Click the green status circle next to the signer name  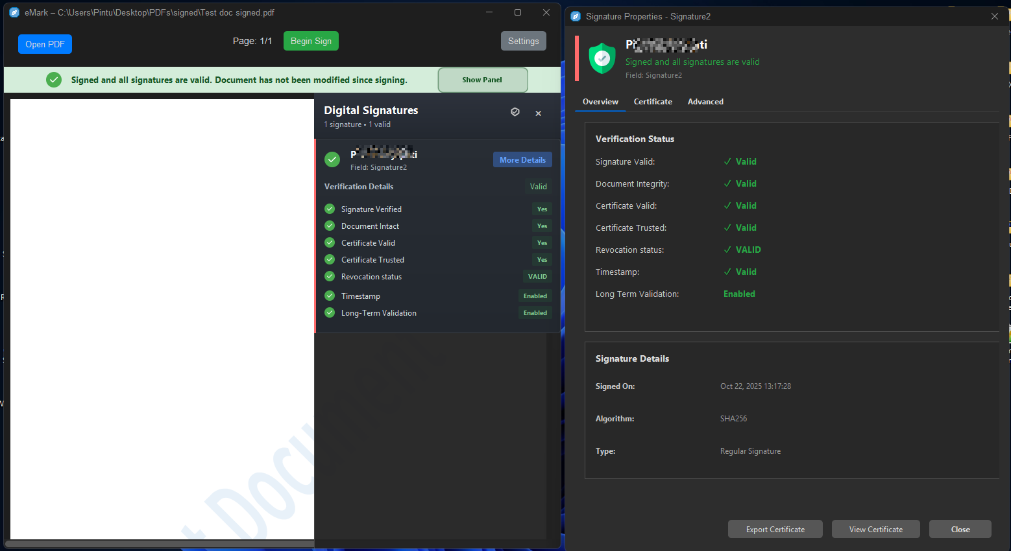pyautogui.click(x=332, y=159)
